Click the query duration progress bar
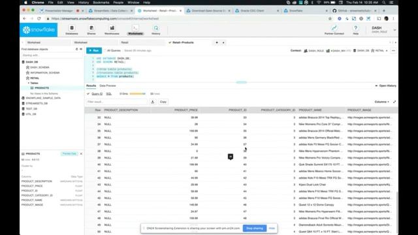Screen dimensions: 418x235 138,94
